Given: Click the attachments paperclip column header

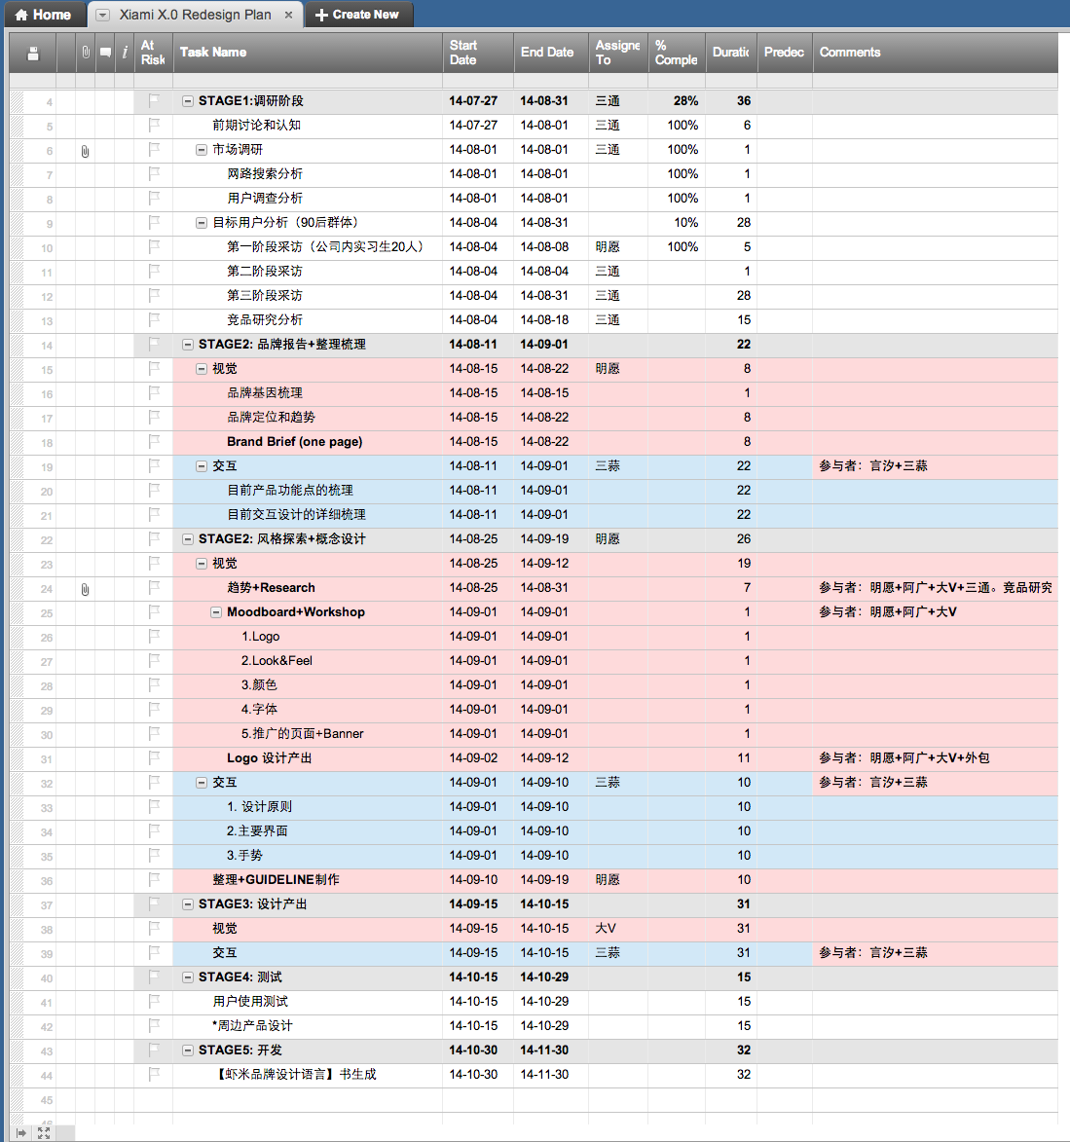Looking at the screenshot, I should (86, 53).
